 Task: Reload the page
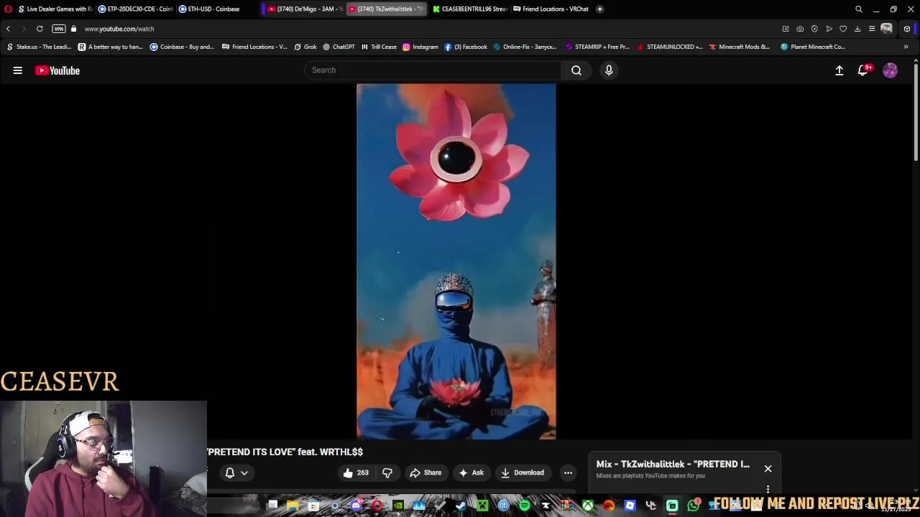coord(40,29)
